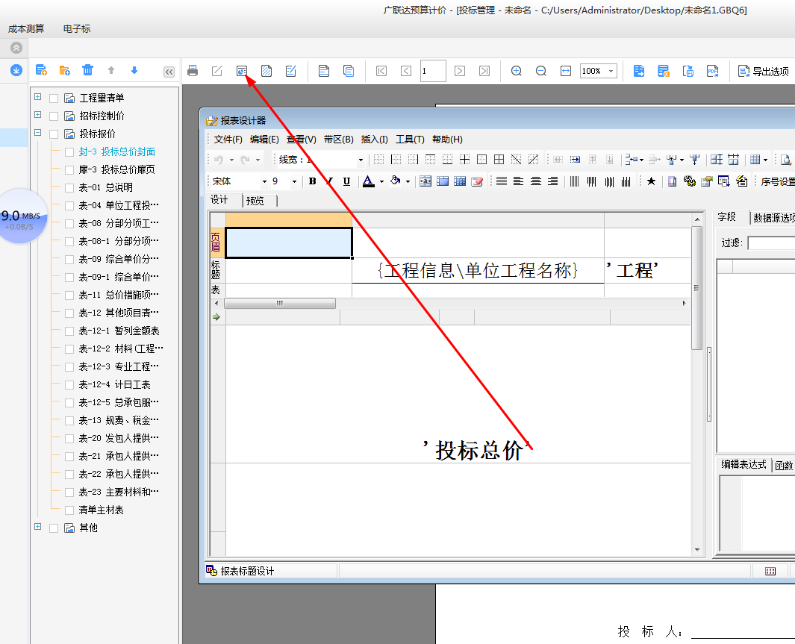Open the fill color dropdown arrow
This screenshot has height=644, width=795.
[x=408, y=181]
